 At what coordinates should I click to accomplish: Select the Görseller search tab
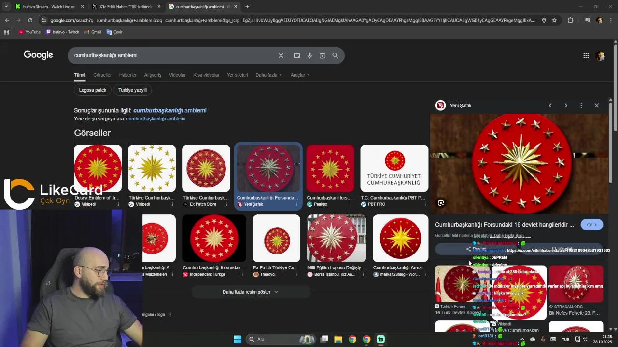[102, 75]
